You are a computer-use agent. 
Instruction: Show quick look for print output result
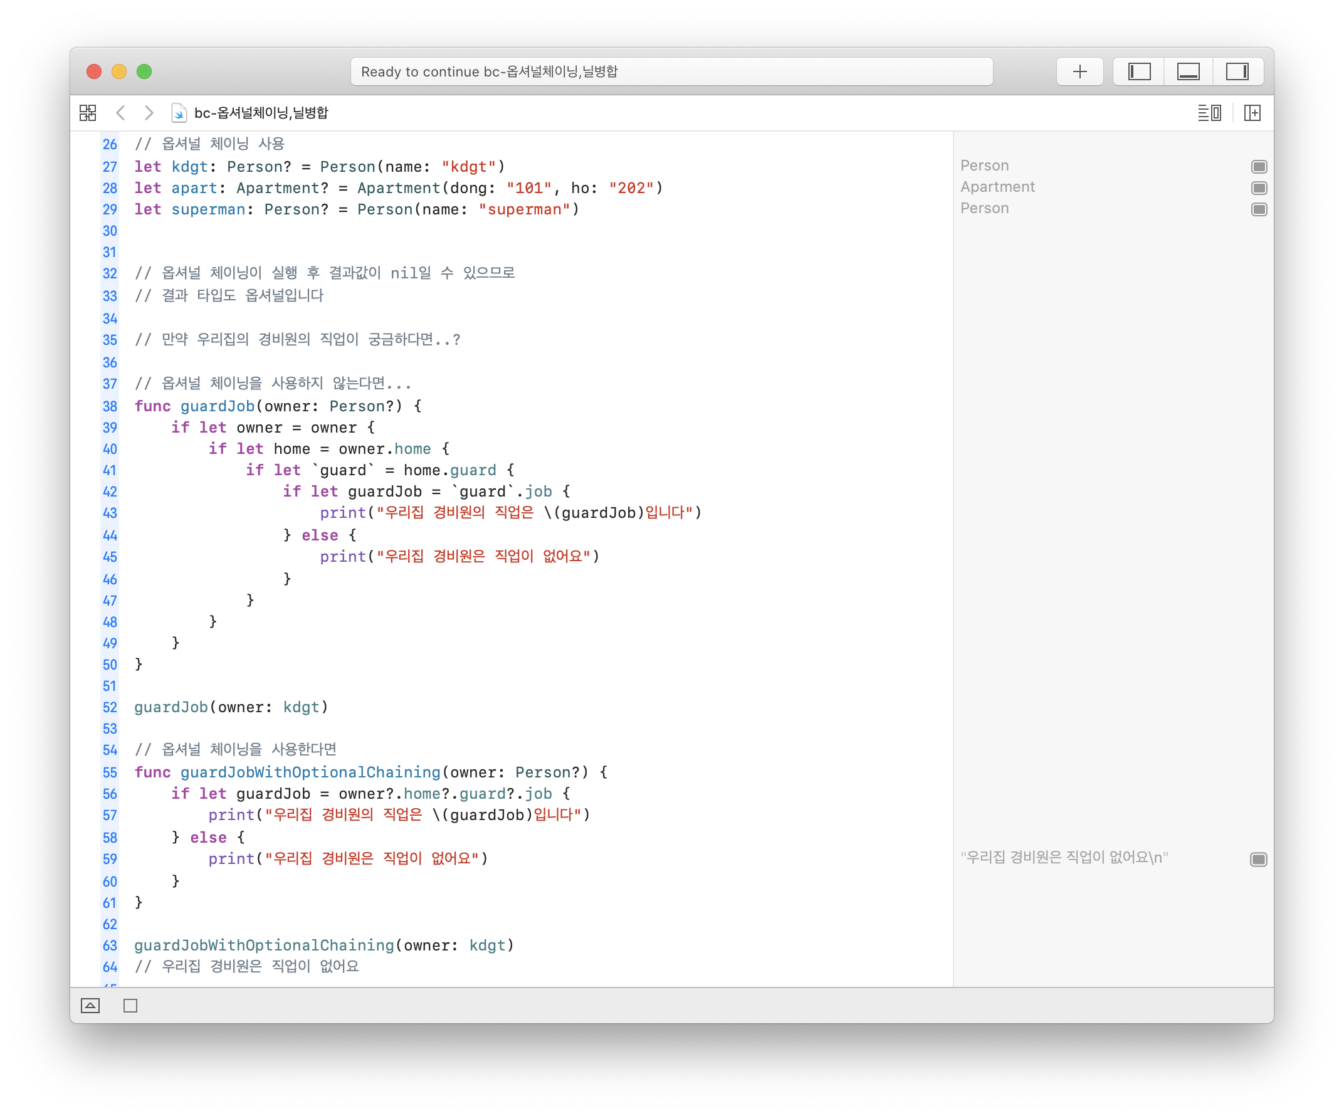coord(1257,858)
